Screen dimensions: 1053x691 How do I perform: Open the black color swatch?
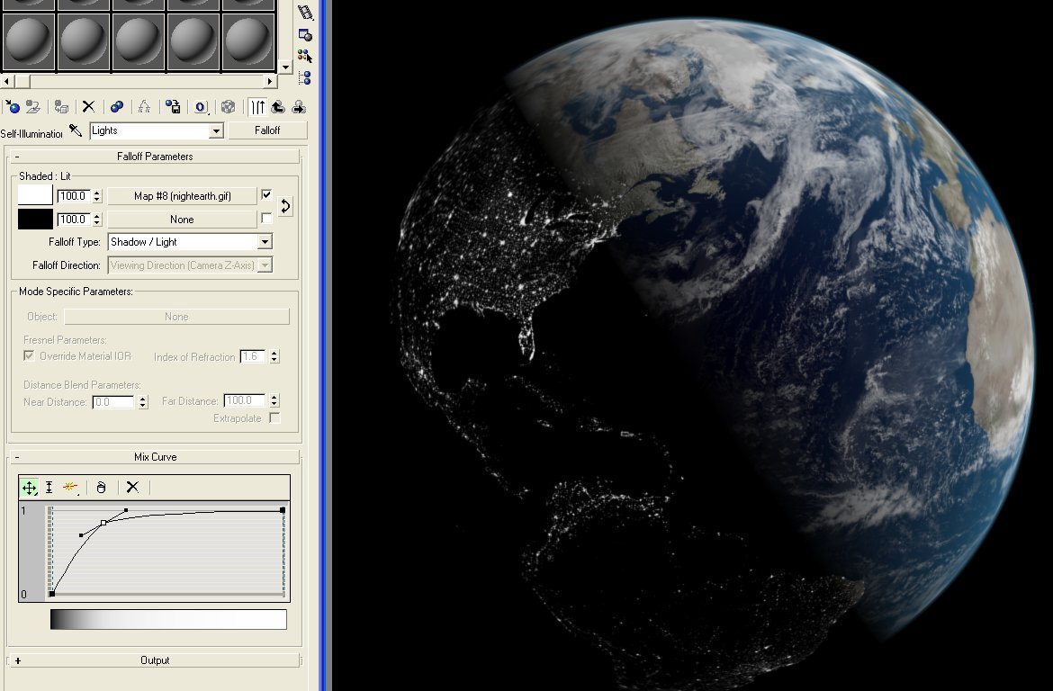[35, 219]
